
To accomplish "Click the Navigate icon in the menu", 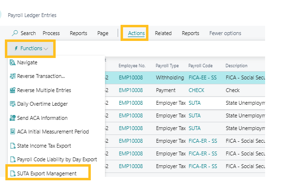I will point(13,62).
